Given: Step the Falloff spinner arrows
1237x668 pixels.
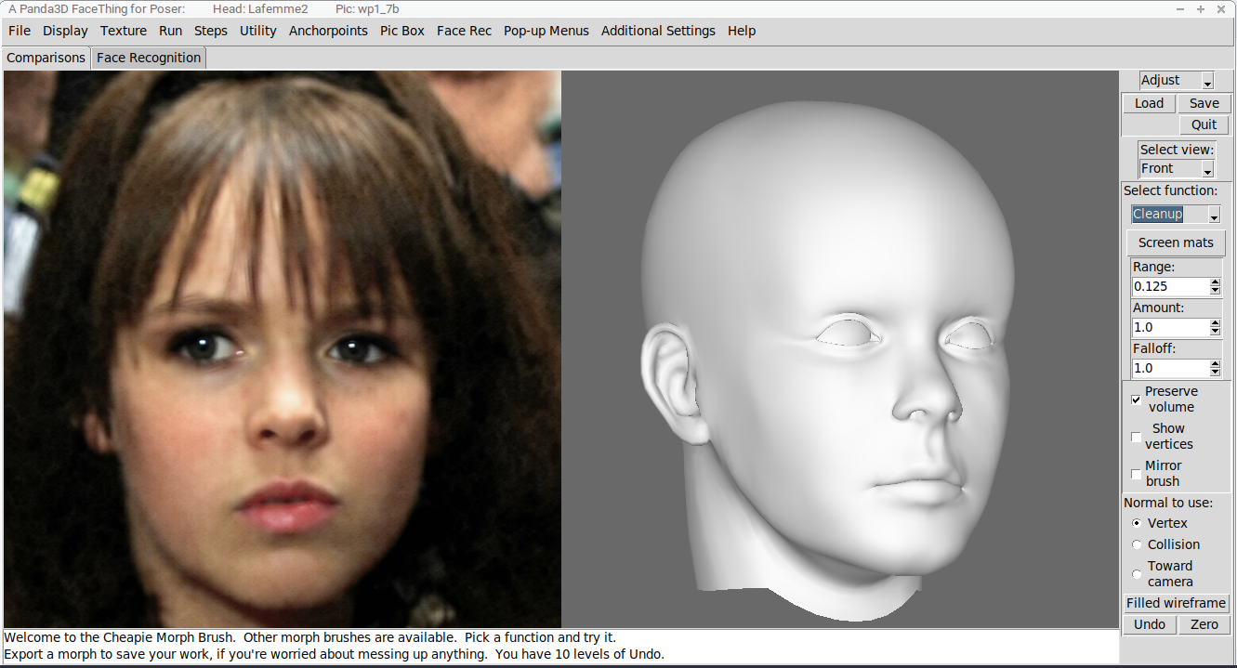Looking at the screenshot, I should (x=1216, y=368).
